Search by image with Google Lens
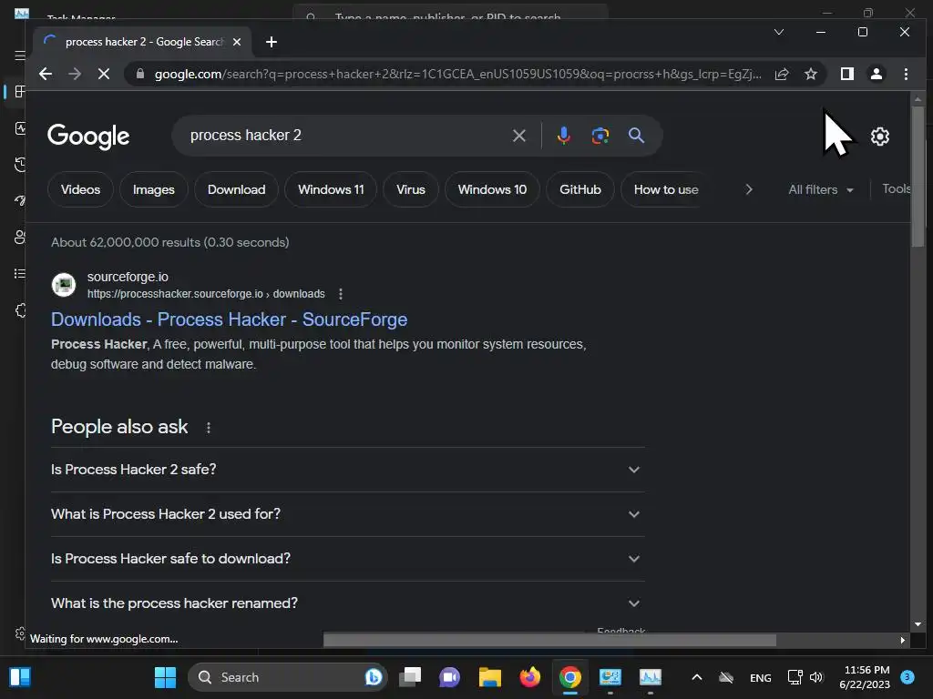The width and height of the screenshot is (933, 699). click(x=600, y=136)
